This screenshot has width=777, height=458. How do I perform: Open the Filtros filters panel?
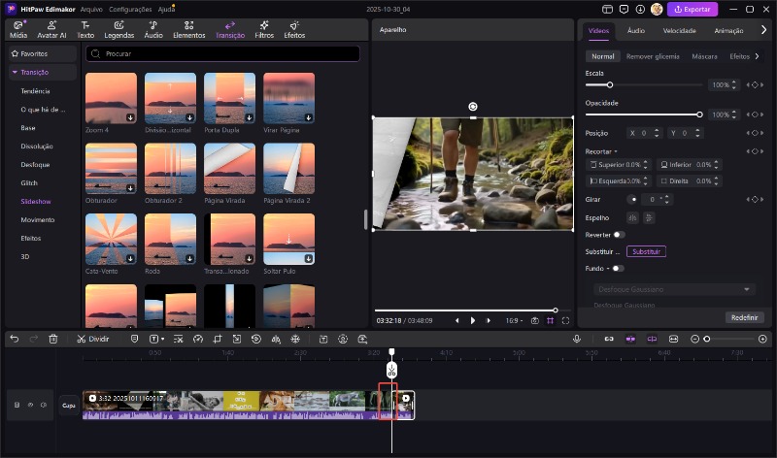click(264, 29)
